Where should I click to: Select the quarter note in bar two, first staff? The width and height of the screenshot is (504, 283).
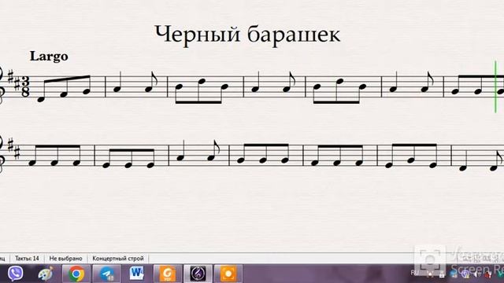click(117, 89)
